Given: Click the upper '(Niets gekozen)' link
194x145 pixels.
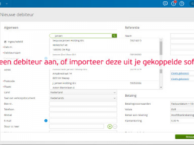Looking at the screenshot, I should tap(180, 73).
